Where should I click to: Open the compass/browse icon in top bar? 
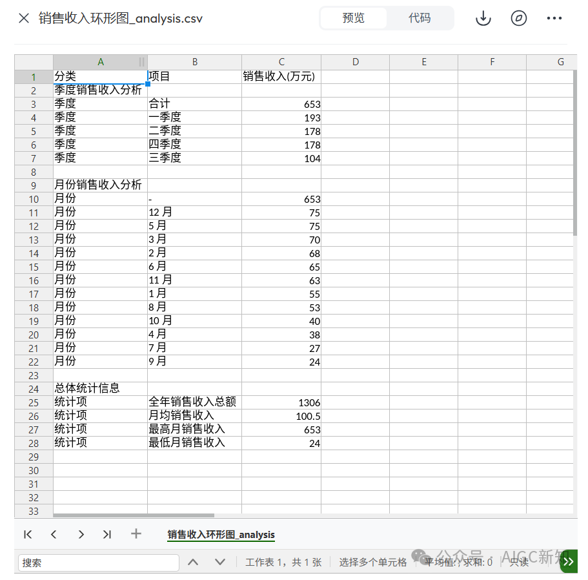pos(518,18)
